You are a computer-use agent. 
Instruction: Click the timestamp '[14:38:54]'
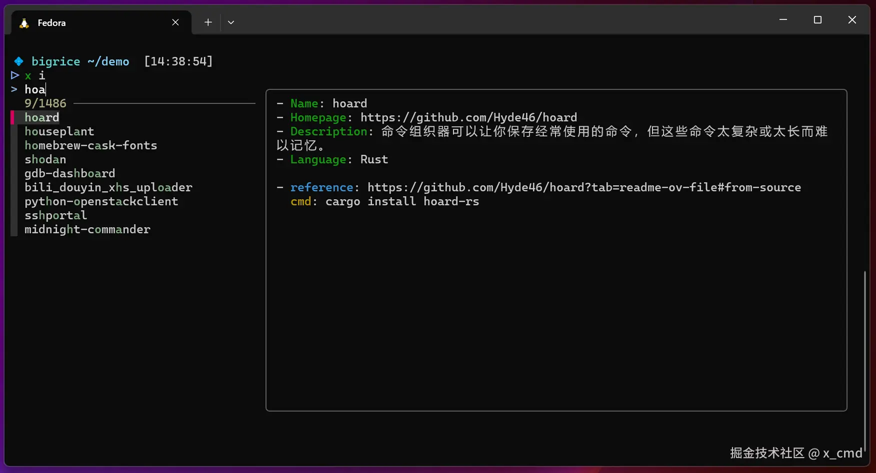click(178, 61)
